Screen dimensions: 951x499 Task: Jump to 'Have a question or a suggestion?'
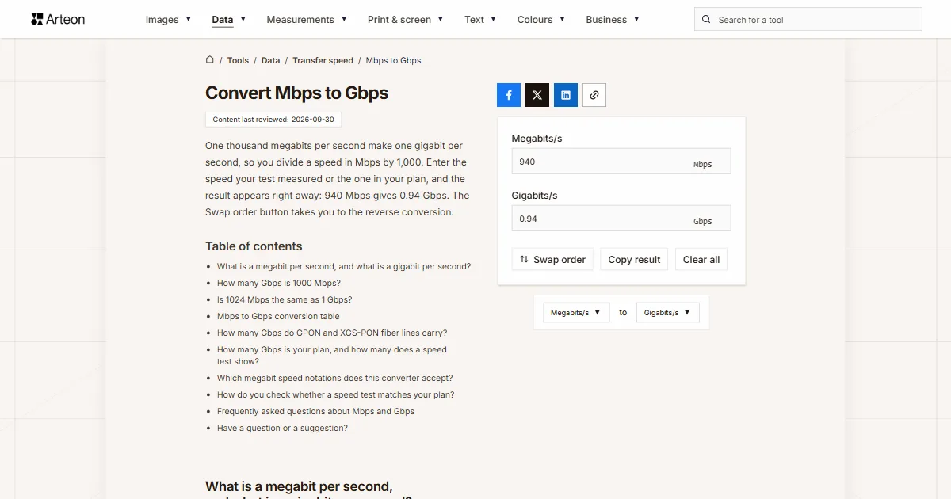(282, 428)
